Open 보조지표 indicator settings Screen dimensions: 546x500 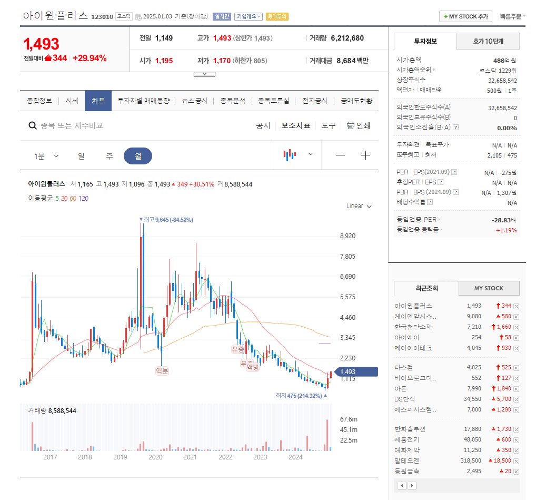click(295, 125)
